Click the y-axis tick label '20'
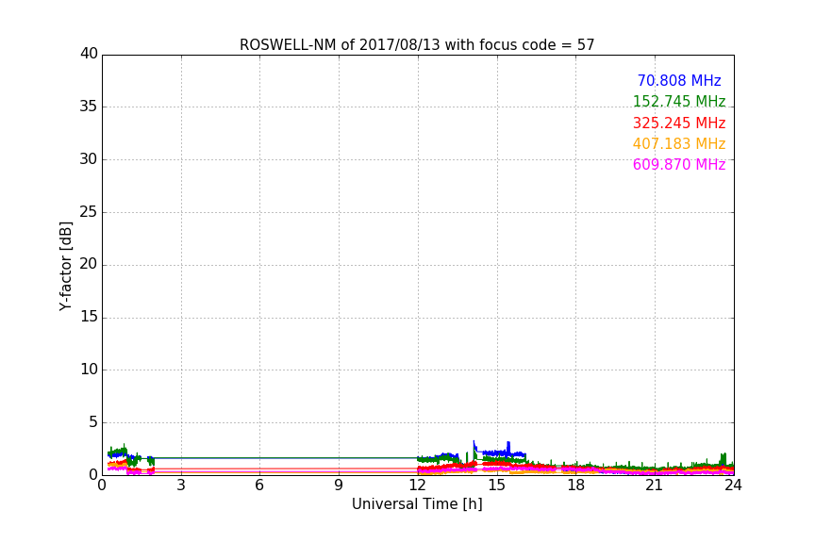 coord(89,264)
